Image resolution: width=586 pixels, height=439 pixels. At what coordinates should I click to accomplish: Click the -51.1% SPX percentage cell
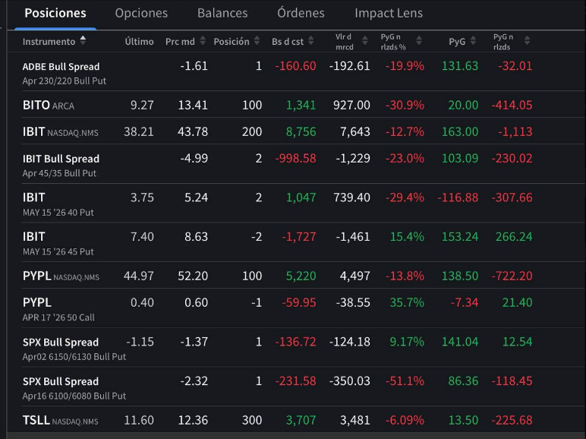pyautogui.click(x=405, y=381)
